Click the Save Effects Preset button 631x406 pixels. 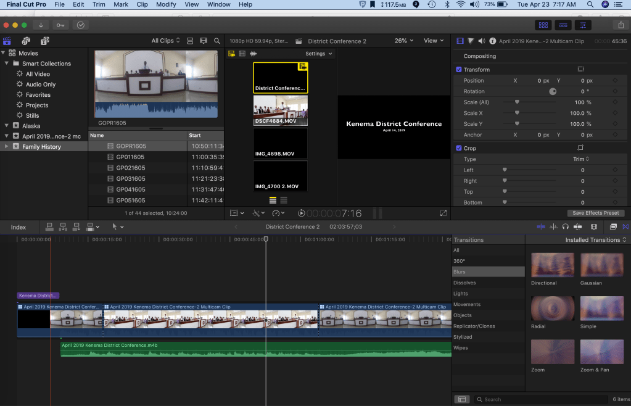pyautogui.click(x=595, y=213)
